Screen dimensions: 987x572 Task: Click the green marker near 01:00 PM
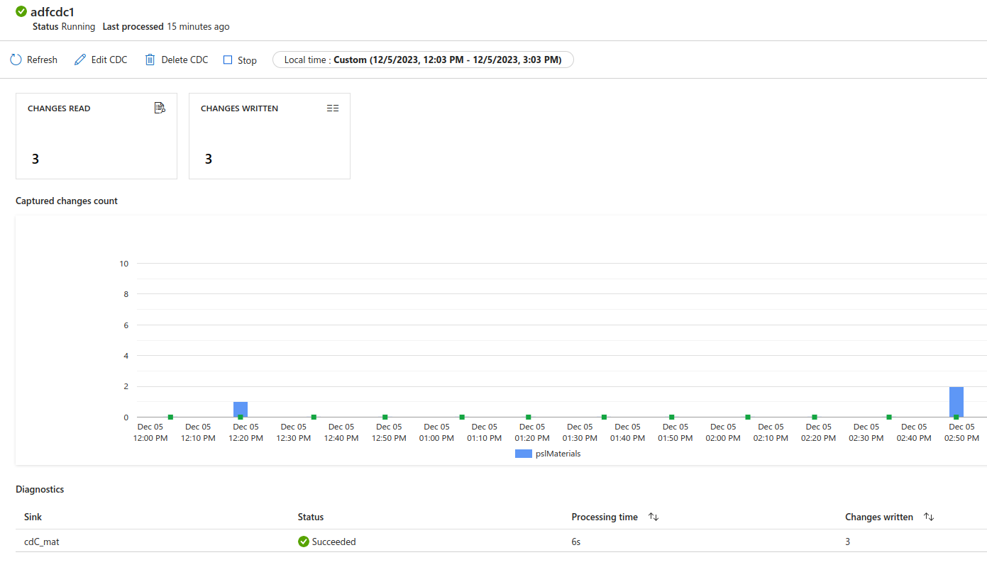click(462, 417)
